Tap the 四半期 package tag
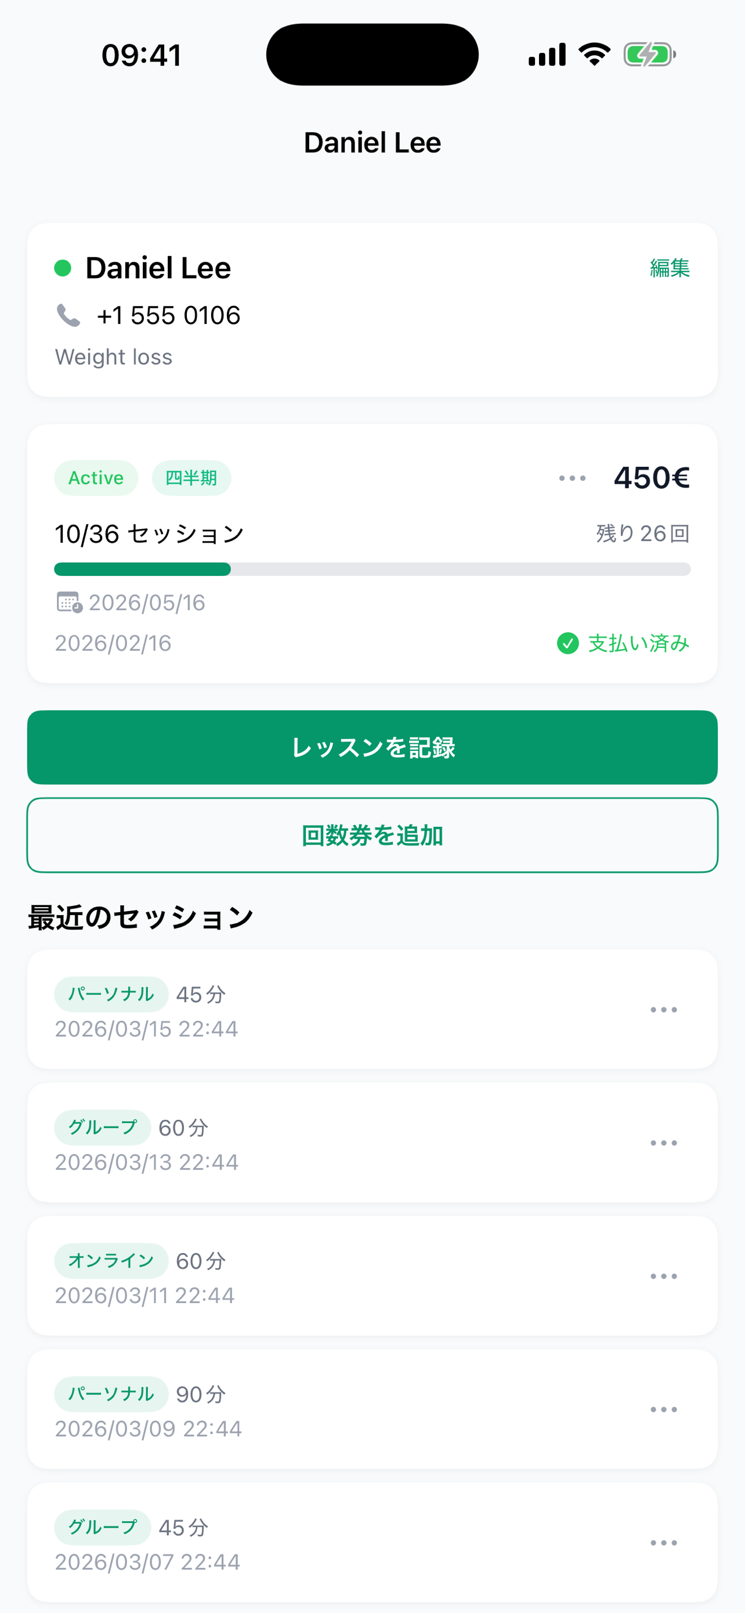745x1613 pixels. (x=191, y=478)
